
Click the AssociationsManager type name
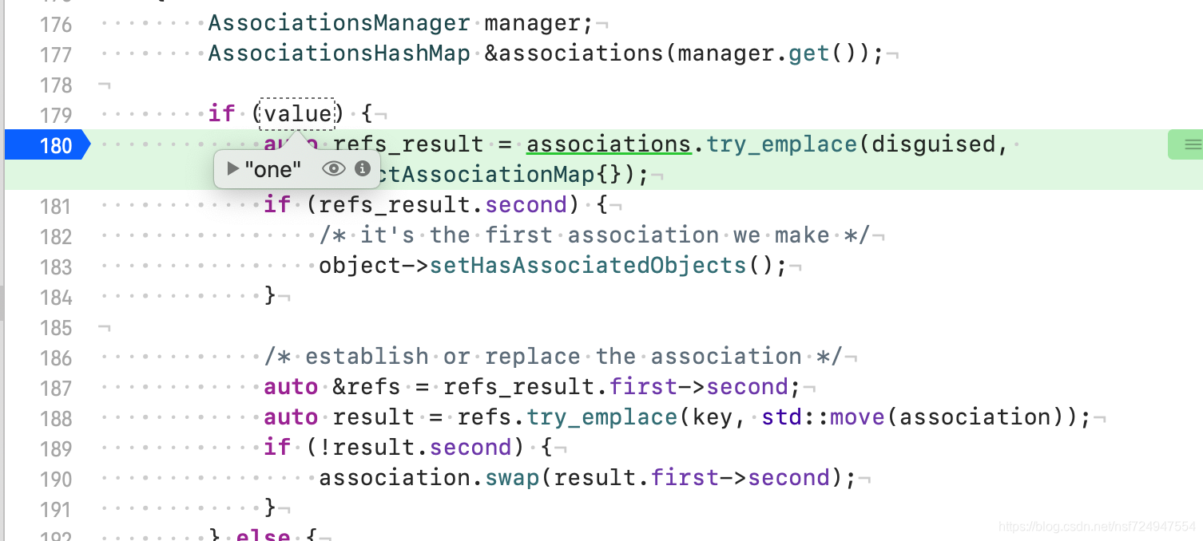click(x=339, y=23)
